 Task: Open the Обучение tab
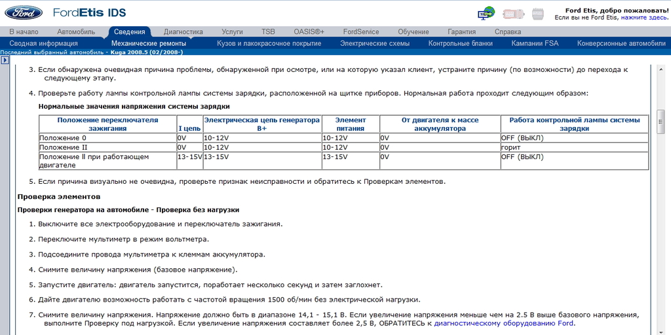tap(413, 31)
